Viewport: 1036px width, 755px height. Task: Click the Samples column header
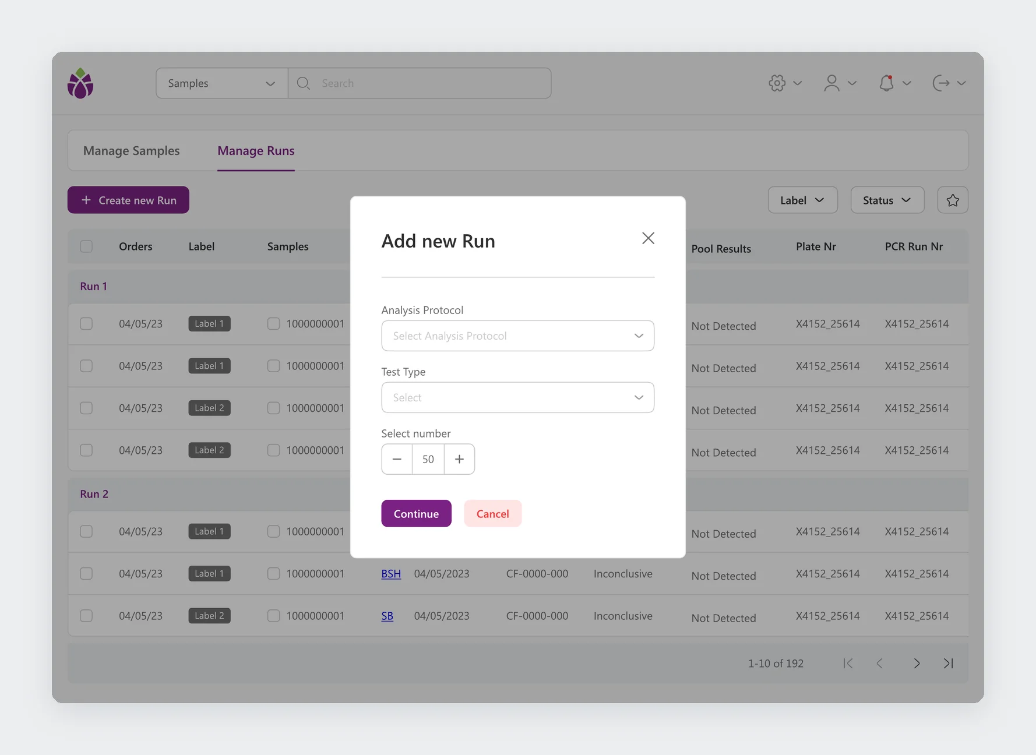click(288, 246)
